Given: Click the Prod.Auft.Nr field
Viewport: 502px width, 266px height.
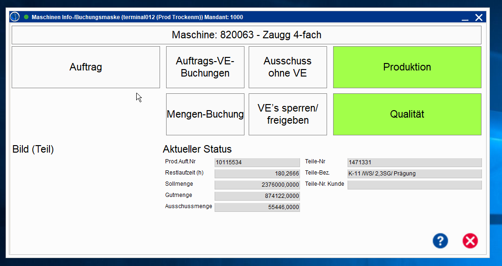Looking at the screenshot, I should pos(257,162).
